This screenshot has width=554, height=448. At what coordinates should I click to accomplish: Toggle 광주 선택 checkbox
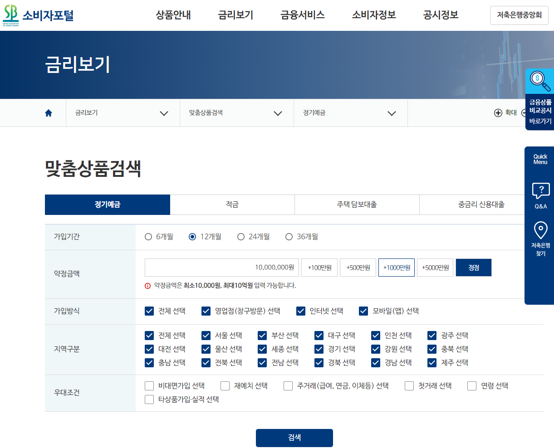tap(432, 336)
